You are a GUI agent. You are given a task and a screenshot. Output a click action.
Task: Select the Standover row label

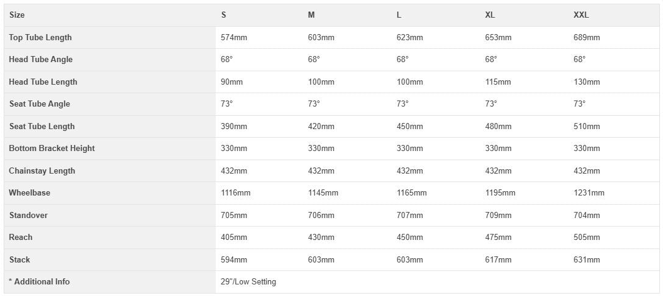pos(28,215)
